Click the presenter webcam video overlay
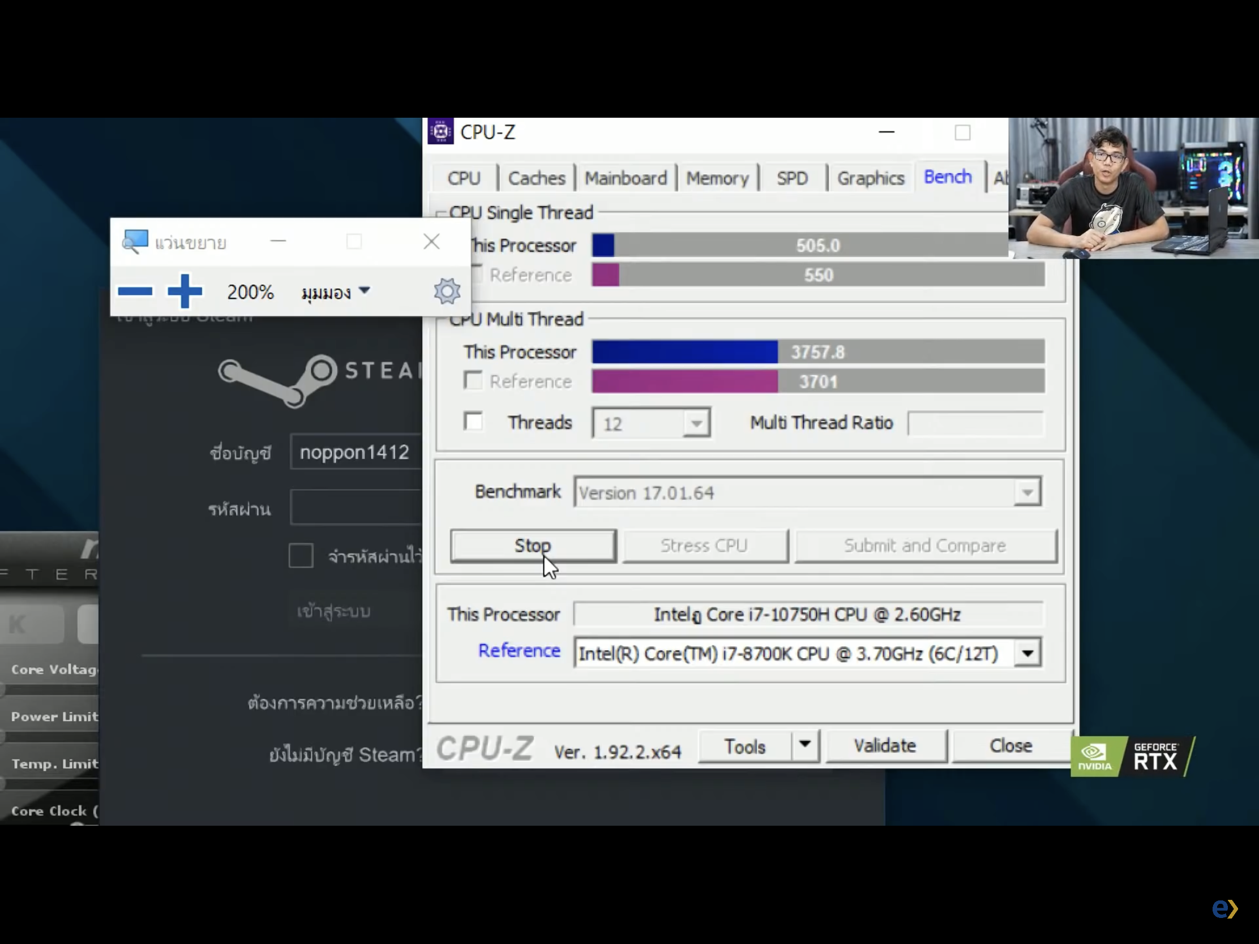 pos(1133,188)
